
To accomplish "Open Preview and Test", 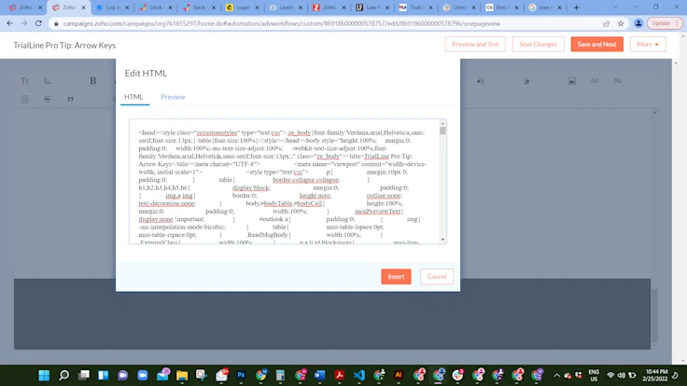I will 475,44.
